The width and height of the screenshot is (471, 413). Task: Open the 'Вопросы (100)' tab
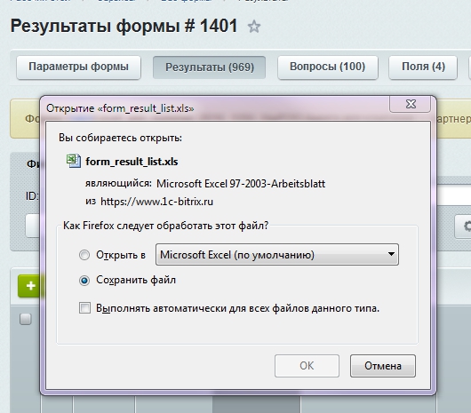pos(327,68)
